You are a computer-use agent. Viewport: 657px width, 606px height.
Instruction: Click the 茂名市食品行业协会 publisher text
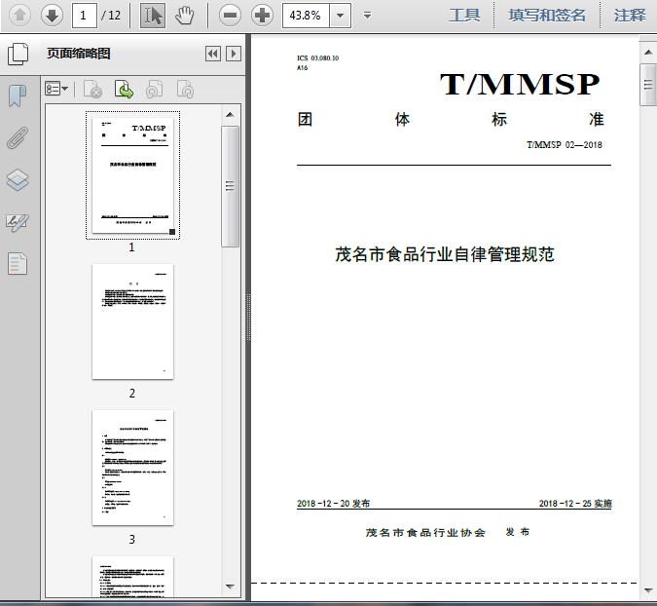click(x=425, y=532)
